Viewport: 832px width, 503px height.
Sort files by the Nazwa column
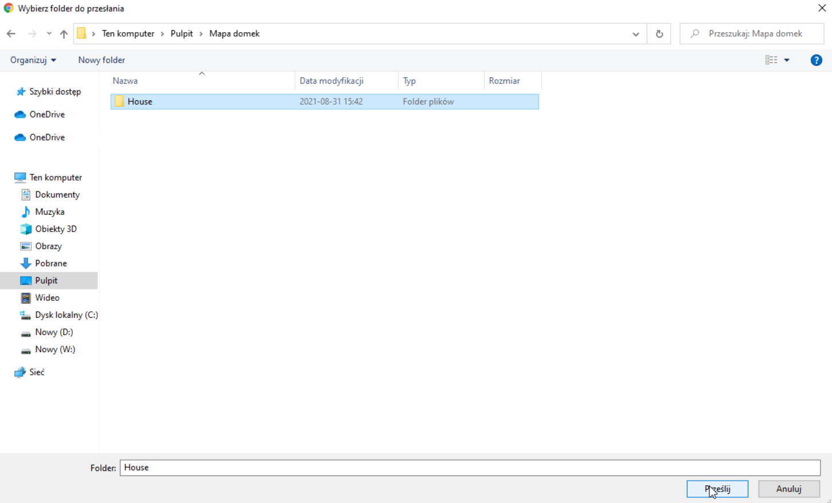tap(125, 81)
